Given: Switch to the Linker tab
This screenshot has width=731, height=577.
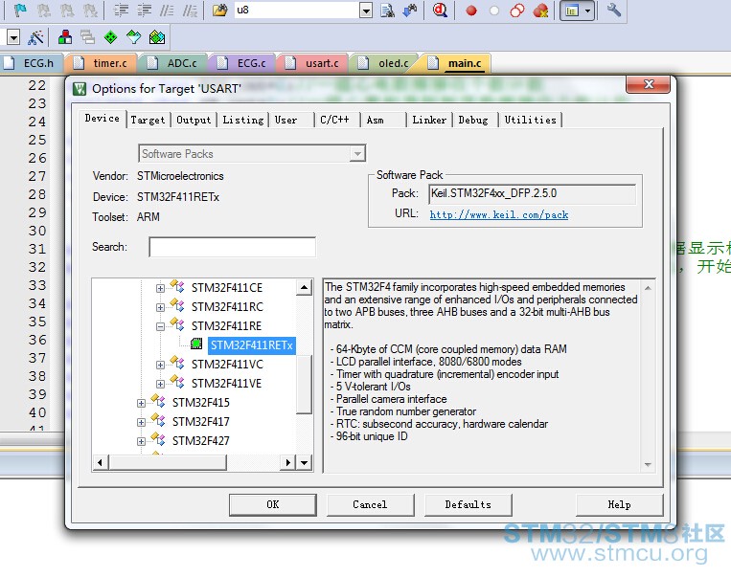Looking at the screenshot, I should pos(429,121).
